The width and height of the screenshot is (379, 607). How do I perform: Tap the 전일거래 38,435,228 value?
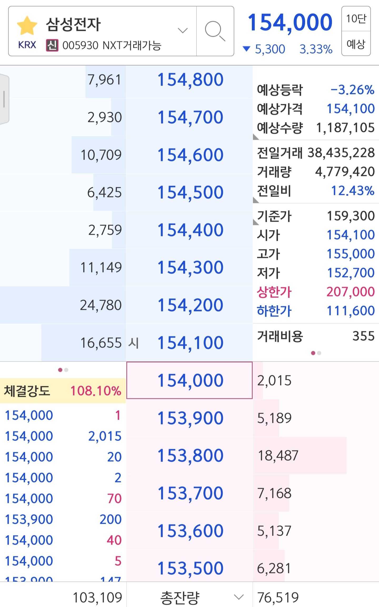(x=341, y=153)
